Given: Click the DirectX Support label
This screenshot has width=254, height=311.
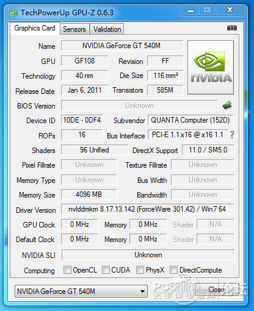Looking at the screenshot, I should click(155, 151).
